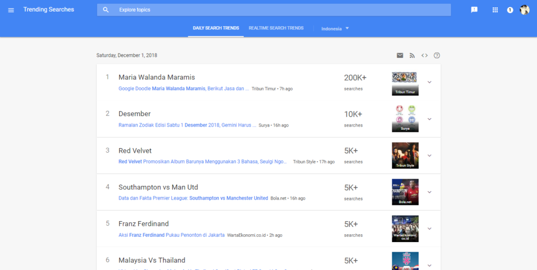Select the Franz Ferdinand trend title
The image size is (537, 270).
coord(144,224)
